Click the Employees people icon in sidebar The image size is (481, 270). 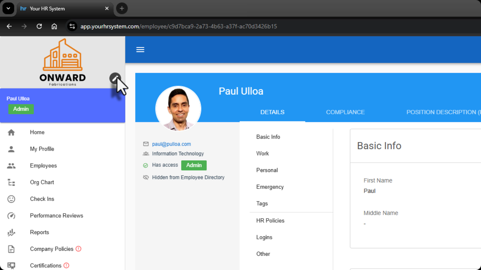(x=11, y=166)
